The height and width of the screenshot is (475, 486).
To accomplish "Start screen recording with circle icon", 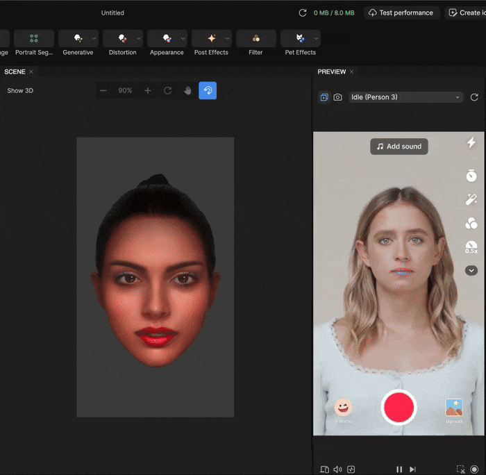I will point(474,469).
